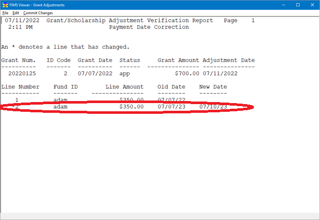The height and width of the screenshot is (220, 320).
Task: Click new date 07/10/23
Action: tap(213, 107)
